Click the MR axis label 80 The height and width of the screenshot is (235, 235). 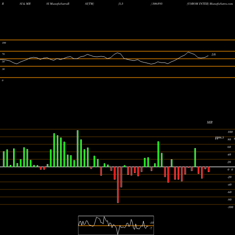(229, 140)
